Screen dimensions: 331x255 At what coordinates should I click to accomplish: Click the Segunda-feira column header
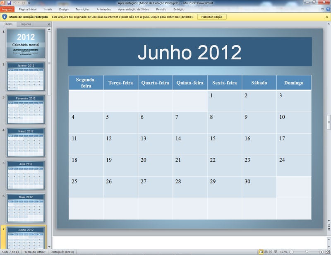click(x=86, y=83)
